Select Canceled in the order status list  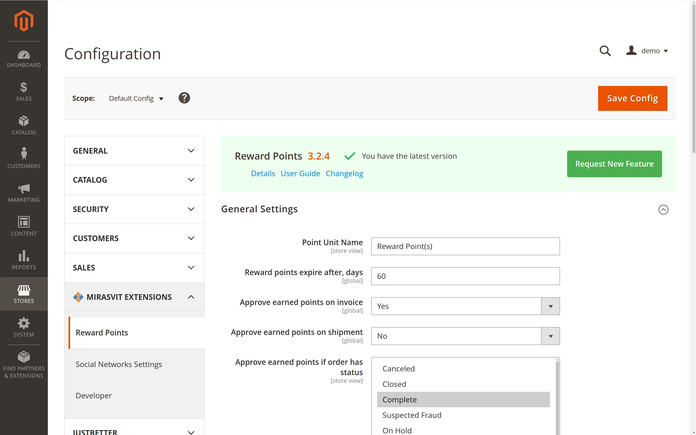tap(398, 369)
